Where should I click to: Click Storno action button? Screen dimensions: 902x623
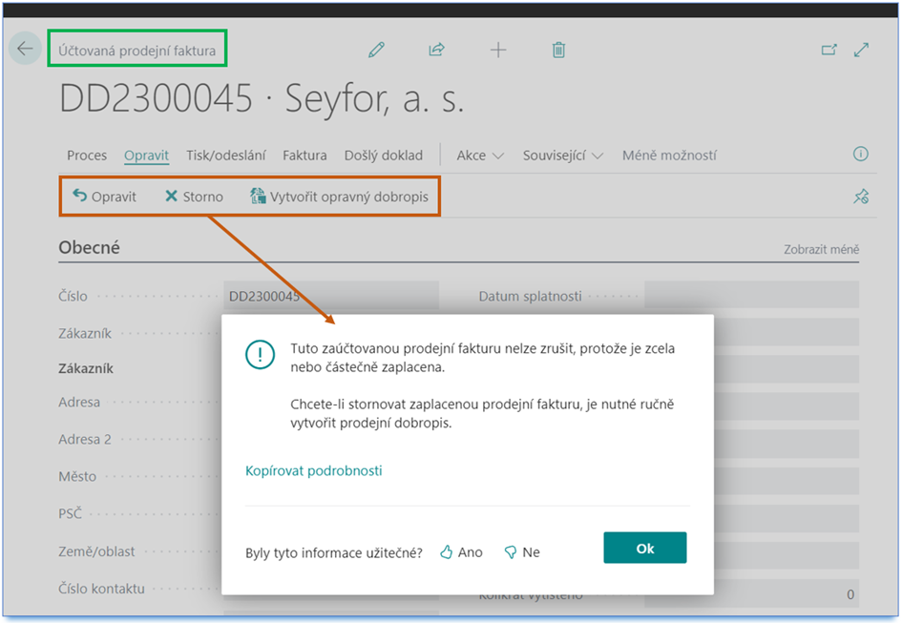point(194,197)
